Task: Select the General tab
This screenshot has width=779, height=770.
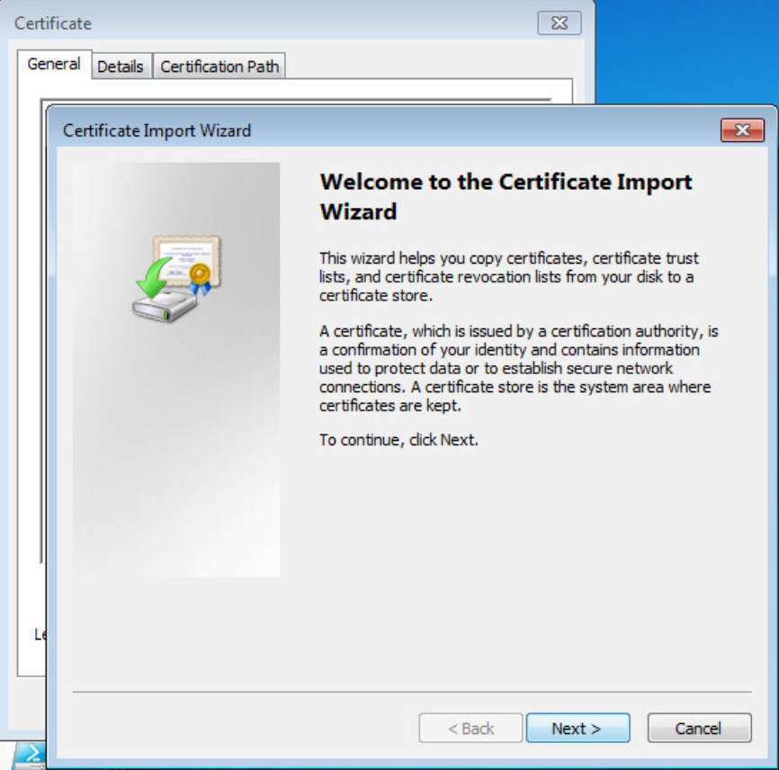Action: point(53,64)
